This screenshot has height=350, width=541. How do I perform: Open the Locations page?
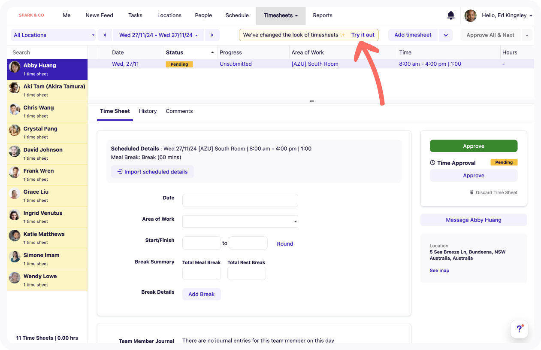169,15
